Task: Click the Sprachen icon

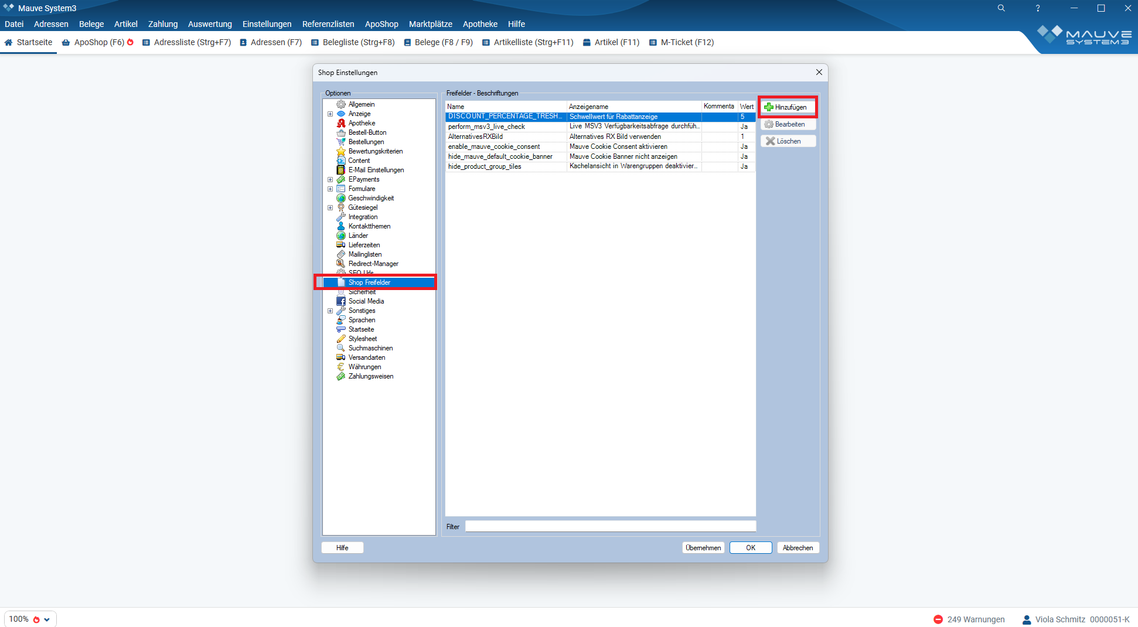Action: click(341, 320)
